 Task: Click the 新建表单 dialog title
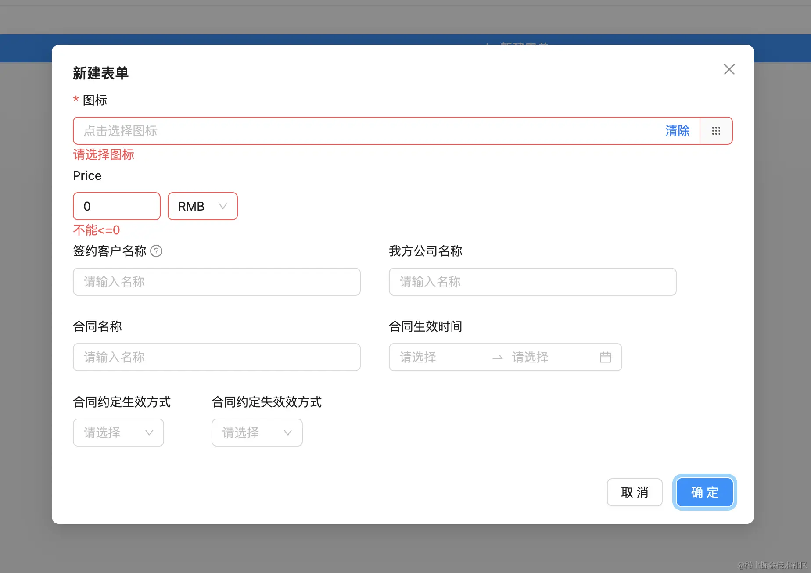pyautogui.click(x=100, y=73)
